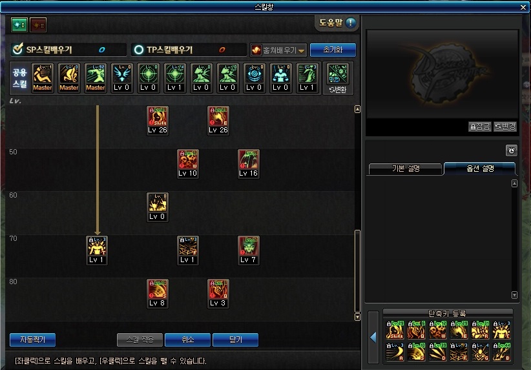Image resolution: width=531 pixels, height=370 pixels.
Task: Toggle the 잠금 lock button
Action: [x=480, y=127]
